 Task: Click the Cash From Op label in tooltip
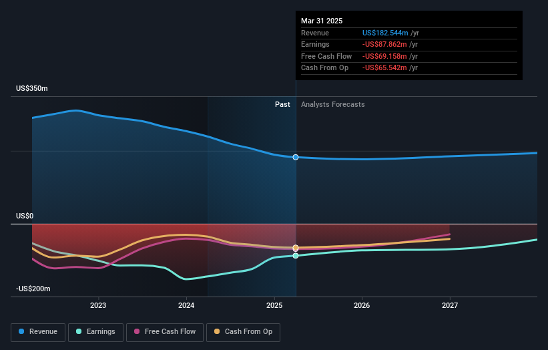tap(324, 68)
